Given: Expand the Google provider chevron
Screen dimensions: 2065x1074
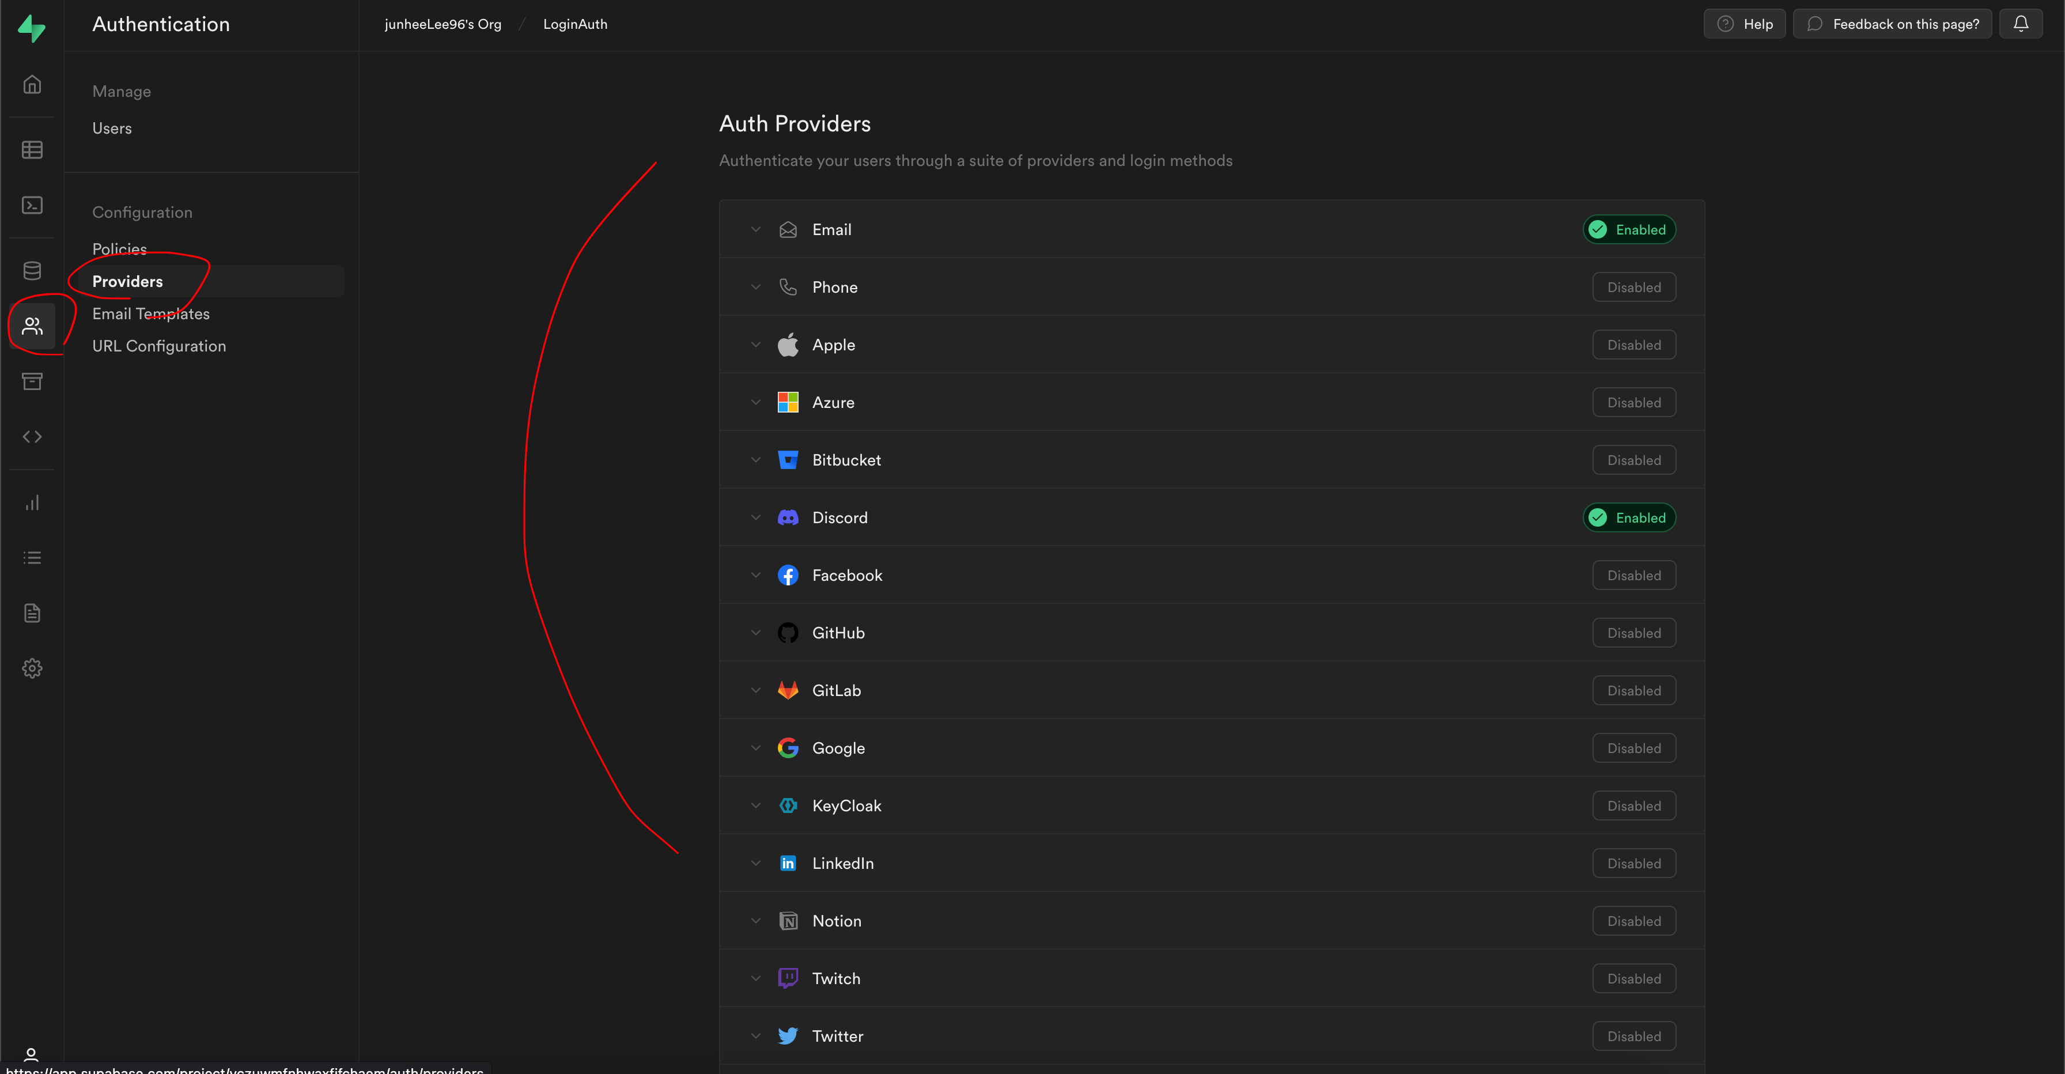Looking at the screenshot, I should (x=755, y=748).
